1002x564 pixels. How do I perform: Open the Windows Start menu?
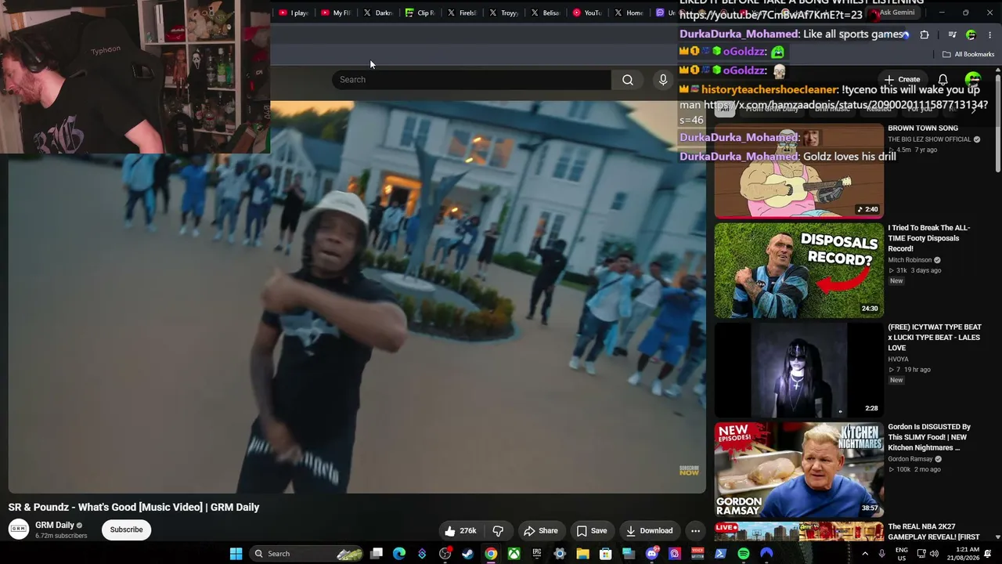pos(236,554)
